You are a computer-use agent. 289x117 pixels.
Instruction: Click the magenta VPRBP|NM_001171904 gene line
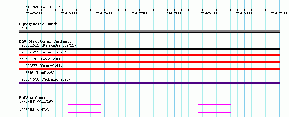[x=150, y=104]
